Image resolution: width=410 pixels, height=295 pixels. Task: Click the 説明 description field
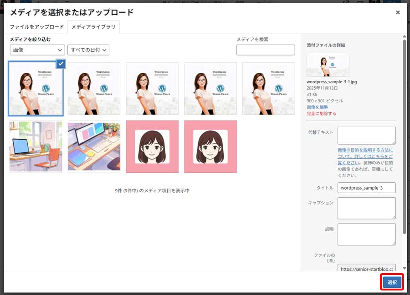pyautogui.click(x=367, y=234)
